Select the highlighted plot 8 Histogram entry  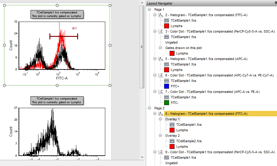coord(206,114)
